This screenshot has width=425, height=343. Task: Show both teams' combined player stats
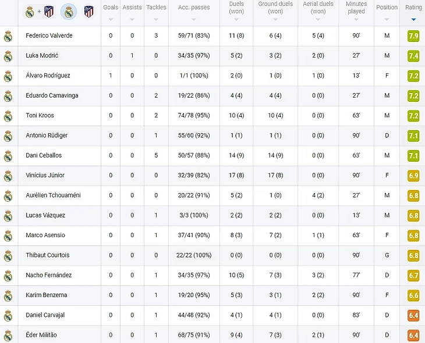coord(40,12)
